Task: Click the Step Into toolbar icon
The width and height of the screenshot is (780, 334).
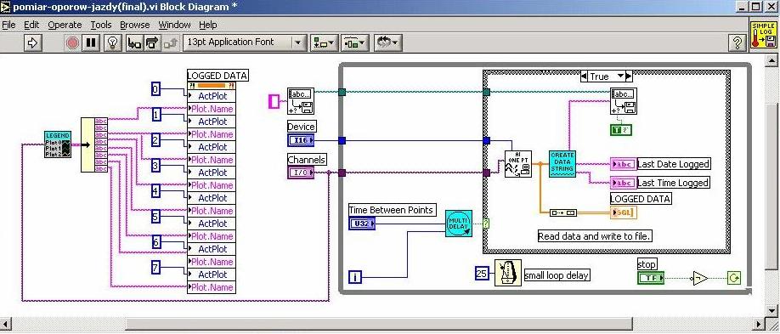Action: click(x=134, y=42)
